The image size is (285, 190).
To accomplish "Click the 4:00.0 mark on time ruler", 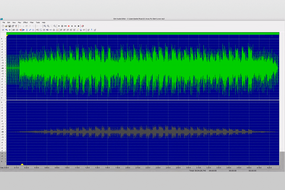I will tap(249, 168).
